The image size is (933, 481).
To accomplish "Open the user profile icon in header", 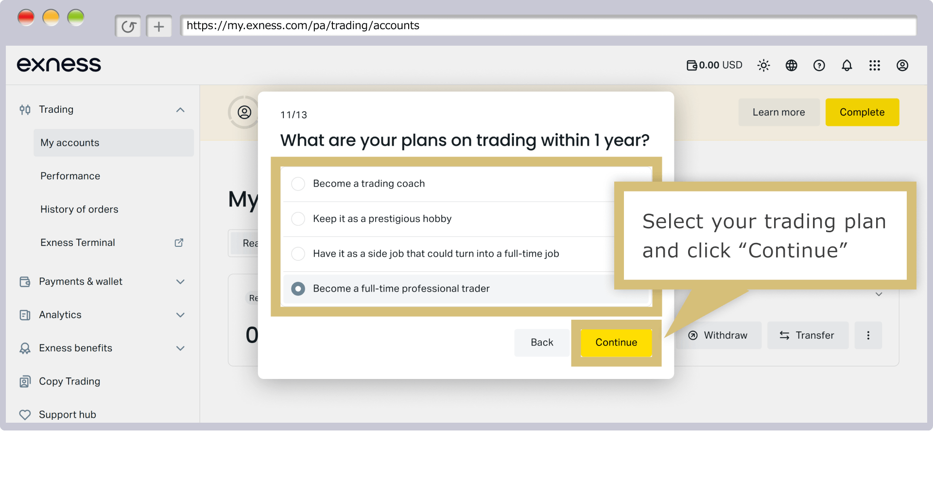I will click(x=902, y=65).
